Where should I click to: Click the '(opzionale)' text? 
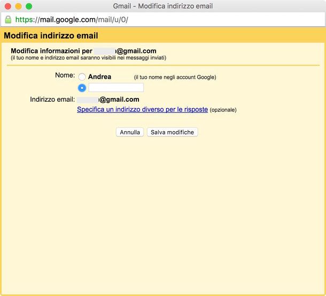click(223, 110)
